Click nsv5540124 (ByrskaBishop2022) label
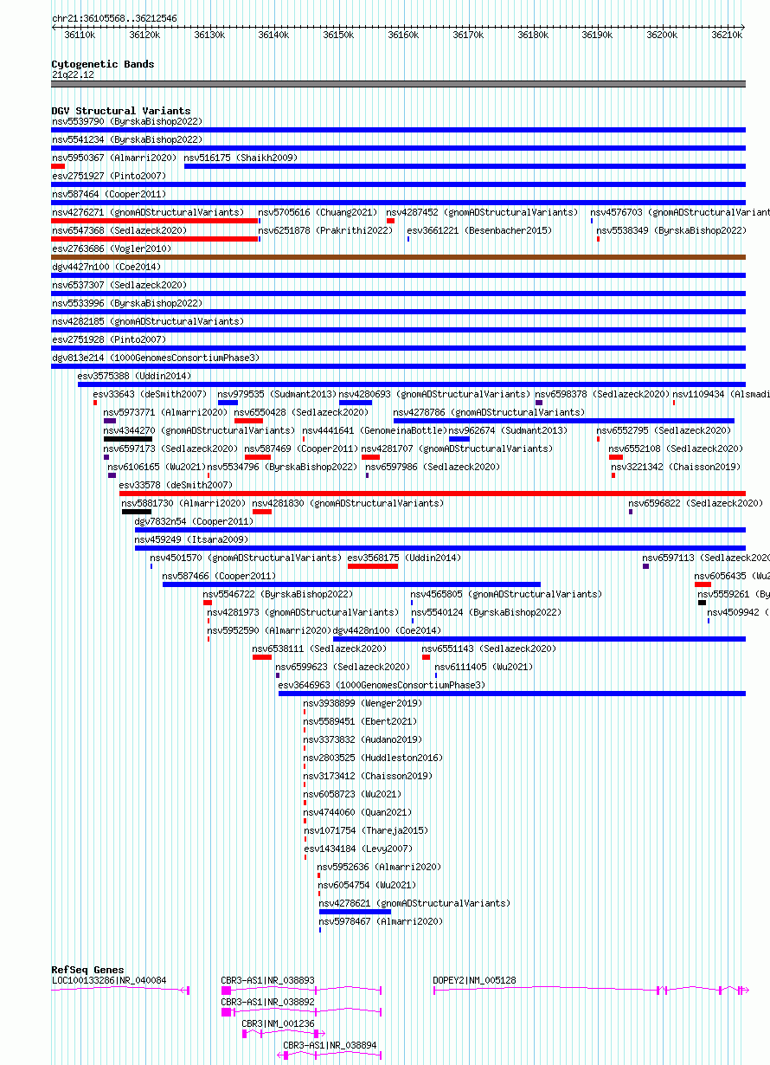Screen dimensions: 770x1065 point(486,612)
